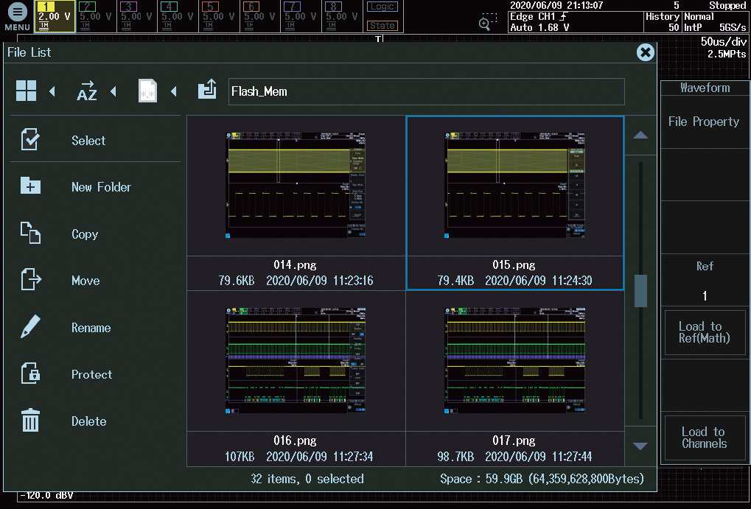Open the Edge CH1 trigger settings
The height and width of the screenshot is (509, 751).
point(575,22)
